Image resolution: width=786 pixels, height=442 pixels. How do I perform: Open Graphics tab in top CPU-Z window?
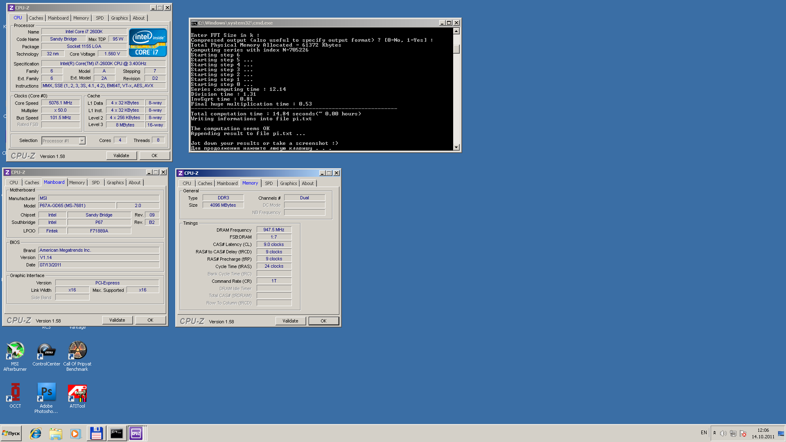click(x=120, y=18)
